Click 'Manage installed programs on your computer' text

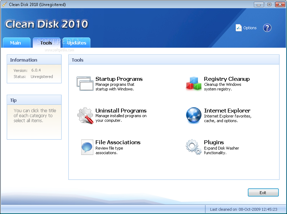pyautogui.click(x=121, y=118)
